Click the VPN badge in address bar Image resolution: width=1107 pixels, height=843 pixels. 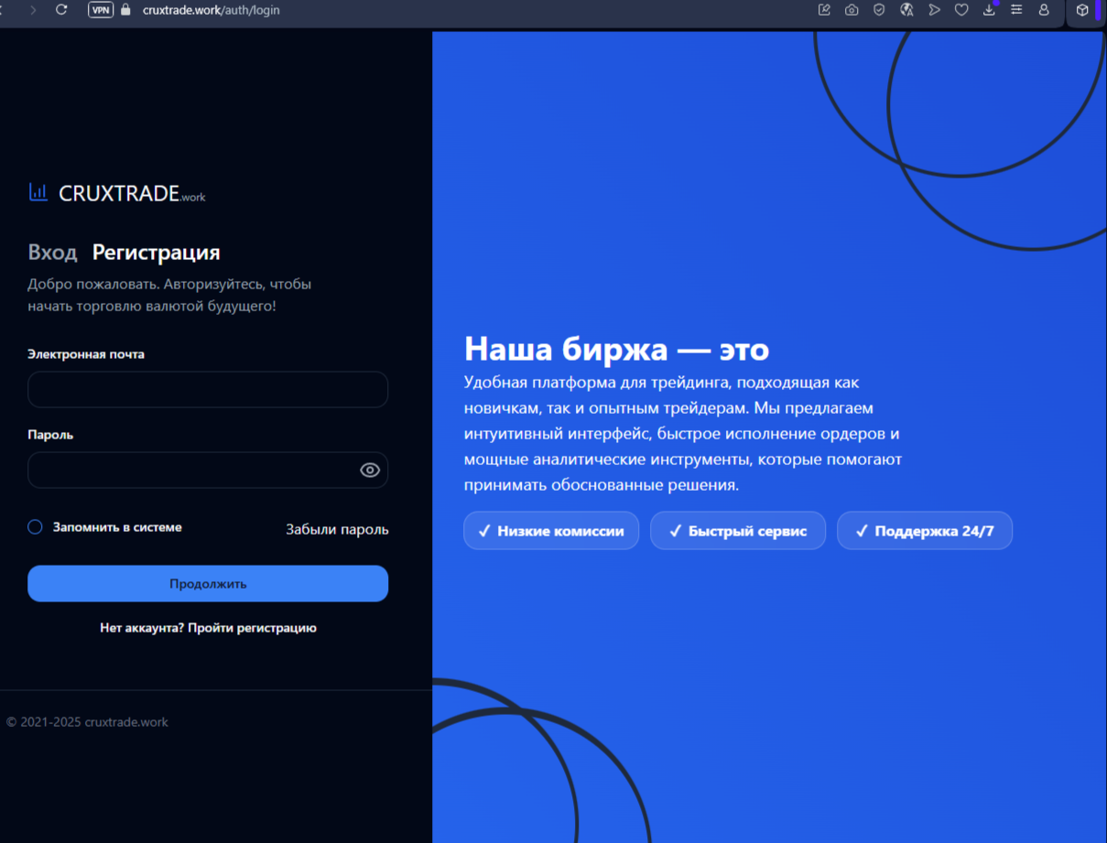tap(101, 10)
